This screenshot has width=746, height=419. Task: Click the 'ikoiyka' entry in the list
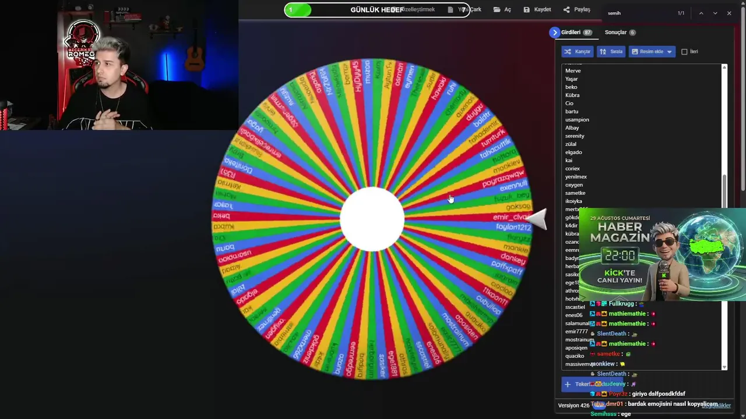click(573, 201)
